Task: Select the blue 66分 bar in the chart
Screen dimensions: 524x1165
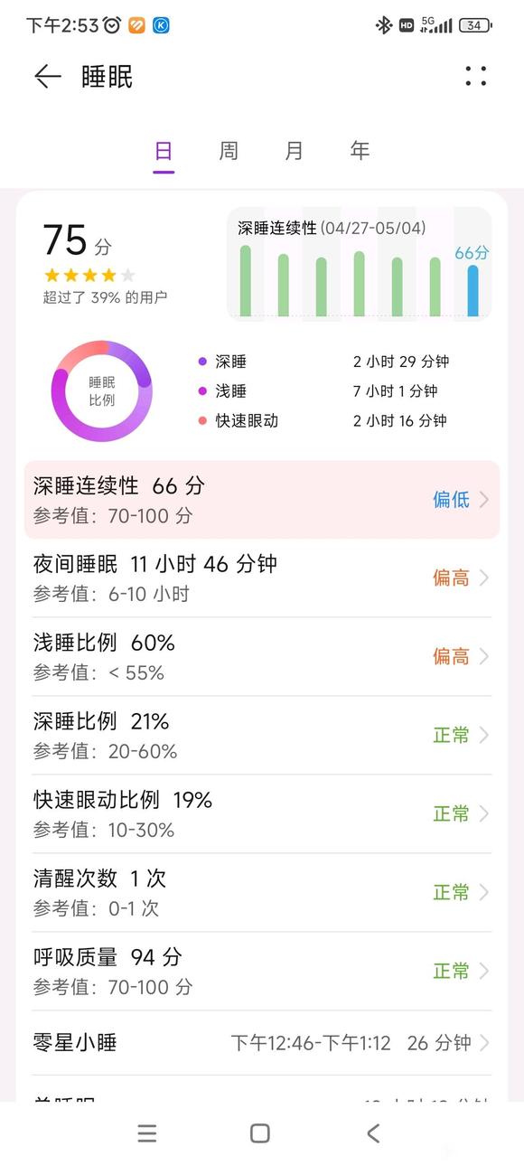Action: [x=471, y=289]
